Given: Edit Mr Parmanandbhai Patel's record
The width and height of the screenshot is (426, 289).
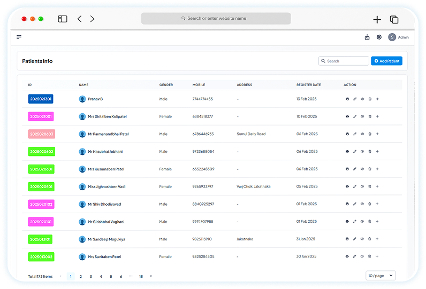Looking at the screenshot, I should pyautogui.click(x=355, y=134).
